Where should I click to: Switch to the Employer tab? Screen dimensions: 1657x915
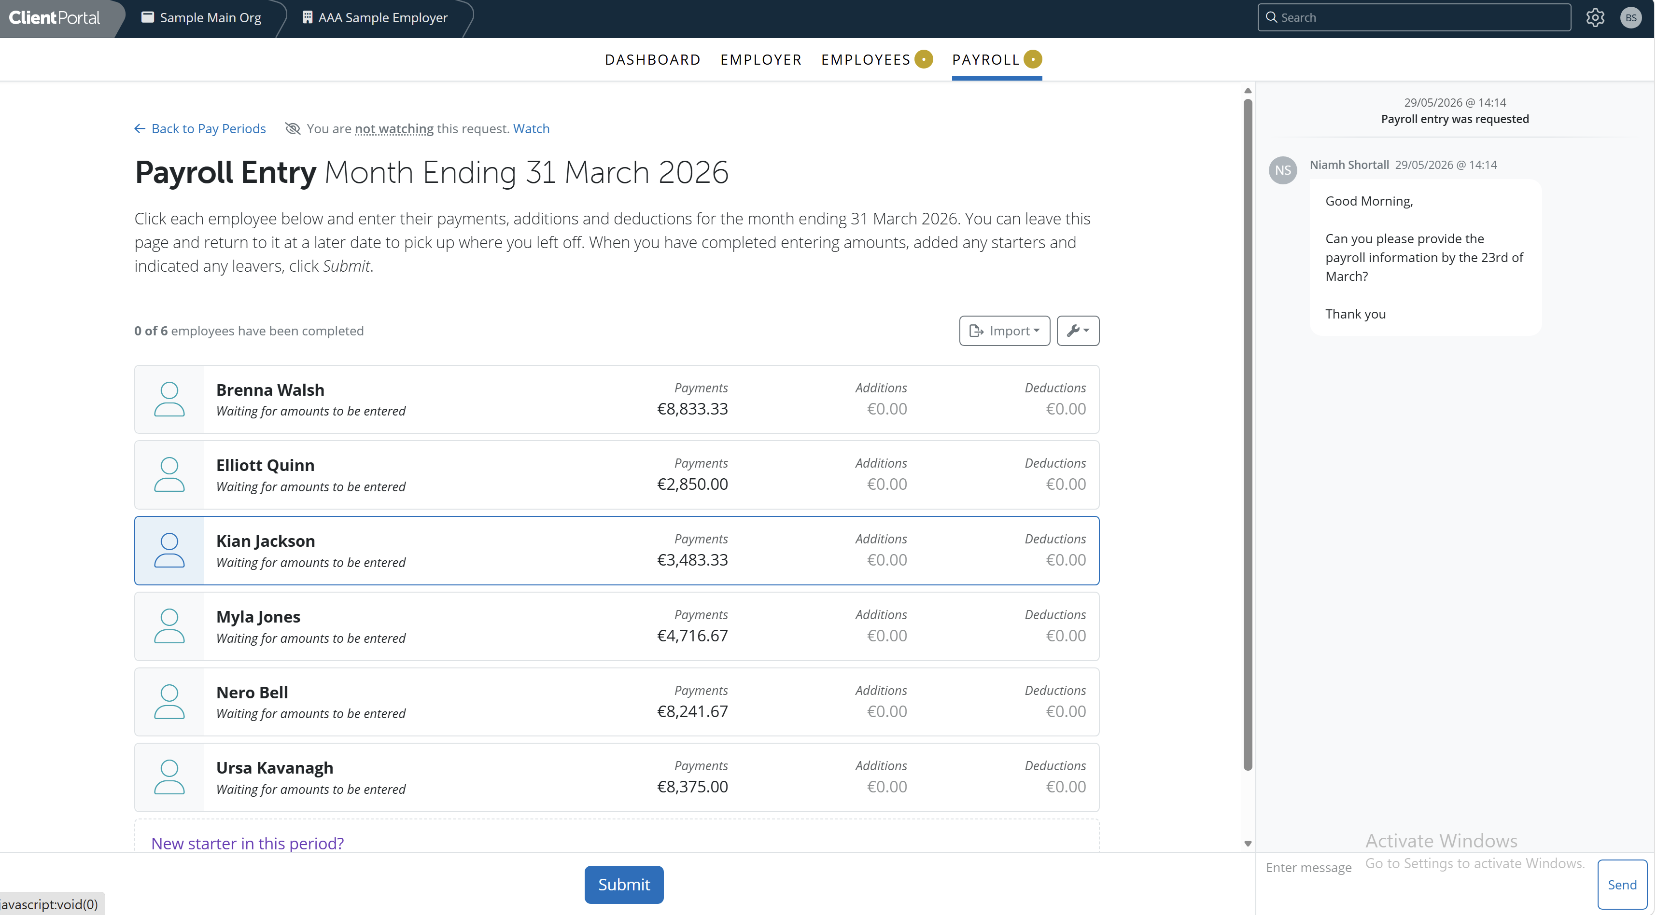click(761, 60)
